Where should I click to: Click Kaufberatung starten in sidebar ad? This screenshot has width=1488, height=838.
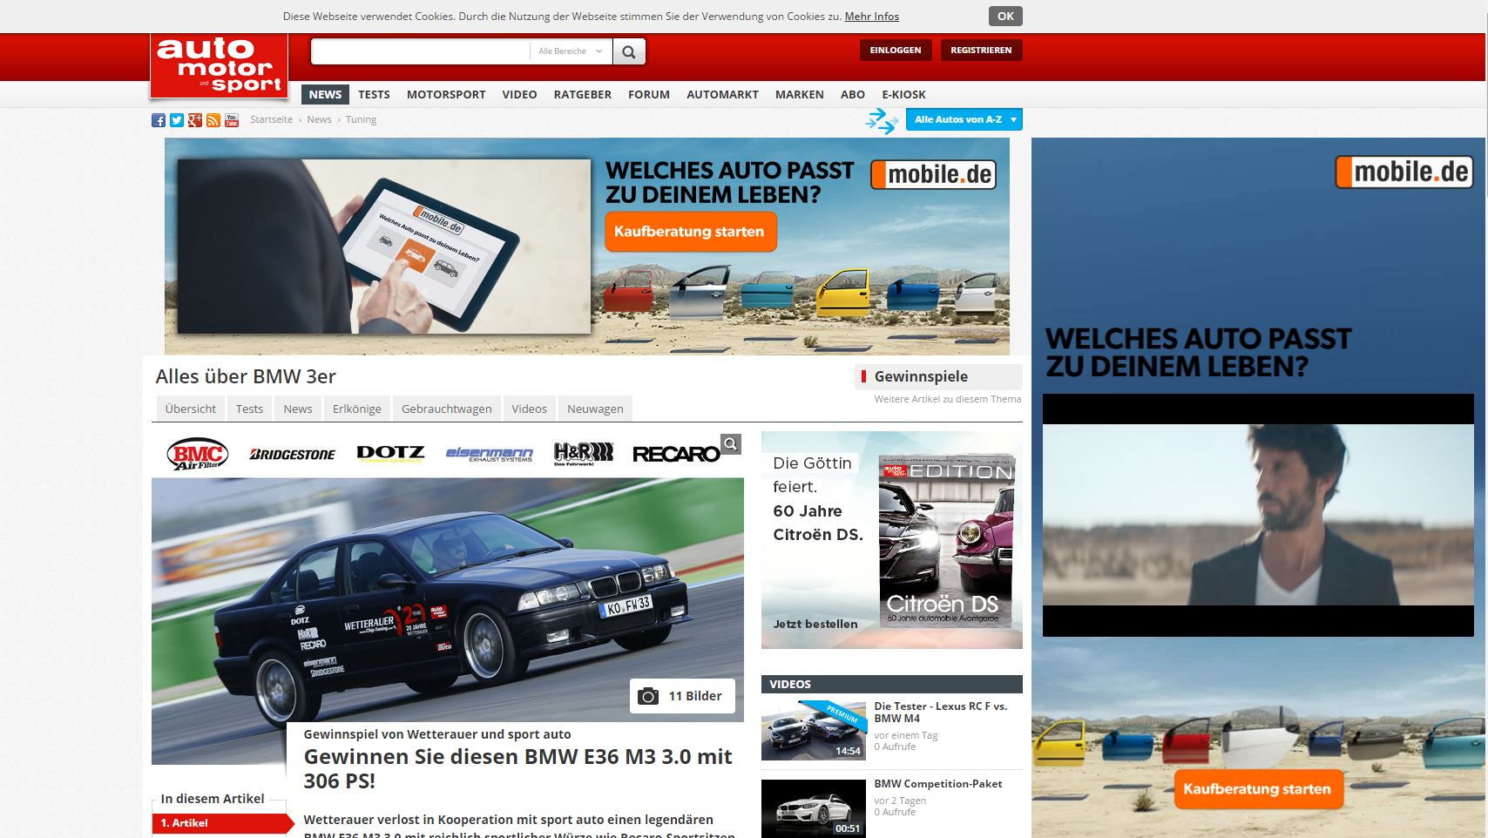[x=1257, y=789]
